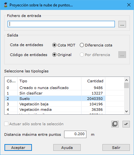Select the Sin clasificar row
Screen dimensions: 134x155
pyautogui.click(x=64, y=93)
